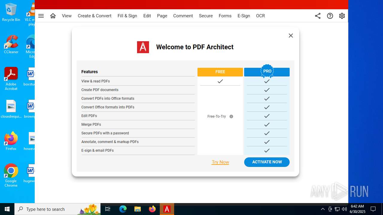Open the Fill & Sign menu
The width and height of the screenshot is (383, 215).
[x=127, y=16]
